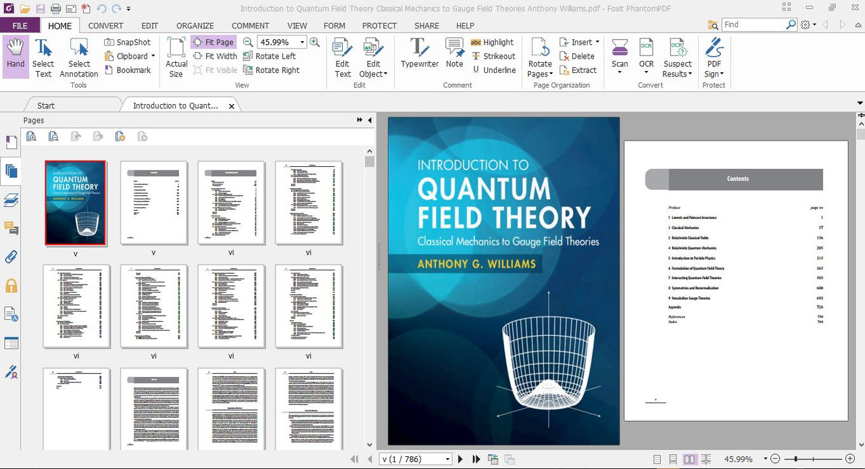The height and width of the screenshot is (469, 865).
Task: Collapse the Pages navigation panel arrow
Action: tap(370, 120)
